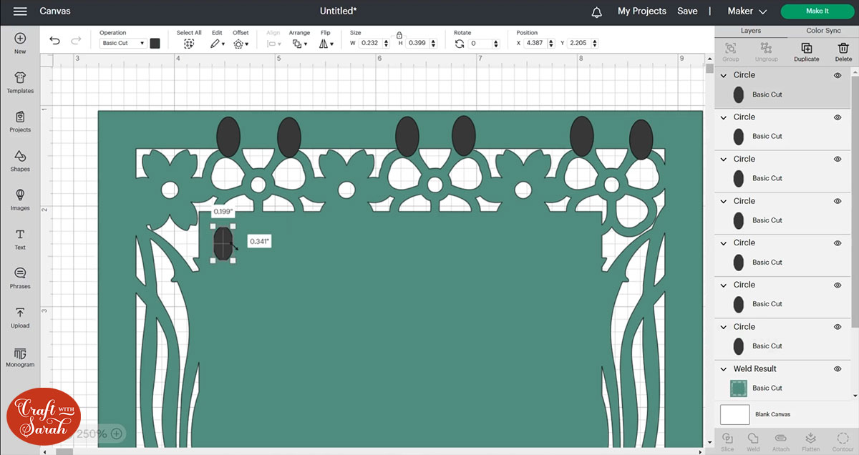Open the Shapes tool in sidebar
The width and height of the screenshot is (859, 455).
pos(20,160)
